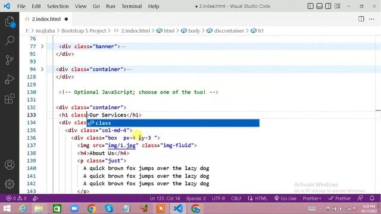Click the VS Code logo icon

(7, 6)
